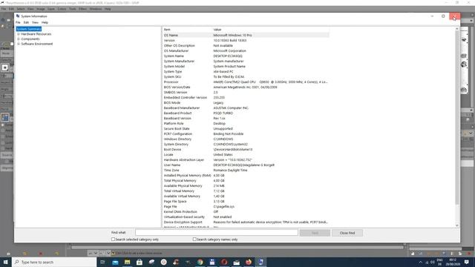Viewport: 475px width, 267px height.
Task: Select the 'Time Zone' row
Action: [x=246, y=170]
